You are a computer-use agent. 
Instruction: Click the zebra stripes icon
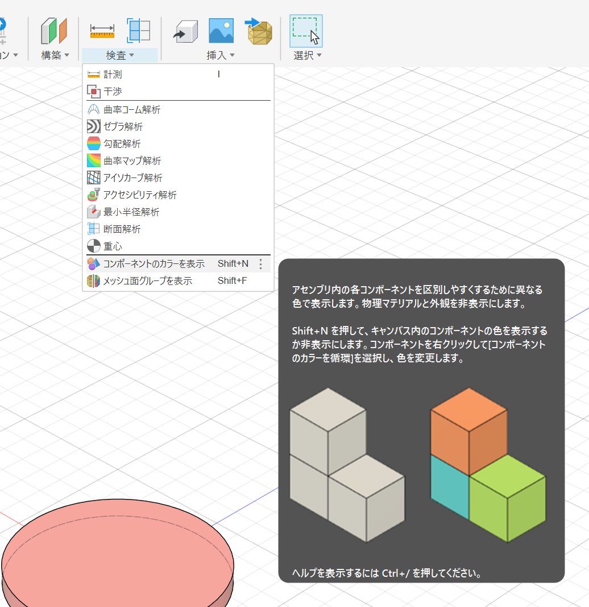(x=94, y=127)
